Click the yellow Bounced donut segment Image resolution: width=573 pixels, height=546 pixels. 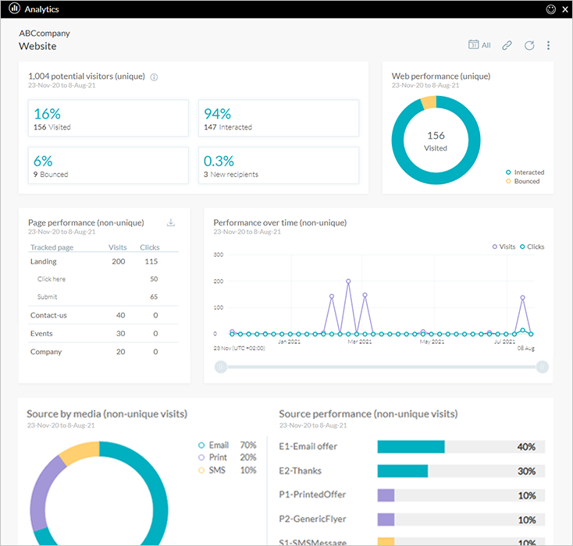pyautogui.click(x=429, y=102)
